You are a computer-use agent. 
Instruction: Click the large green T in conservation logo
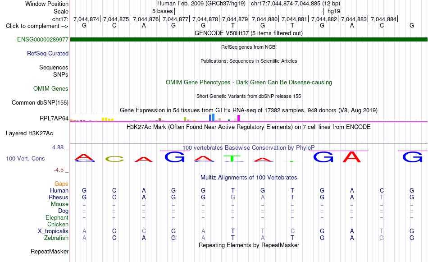click(232, 158)
